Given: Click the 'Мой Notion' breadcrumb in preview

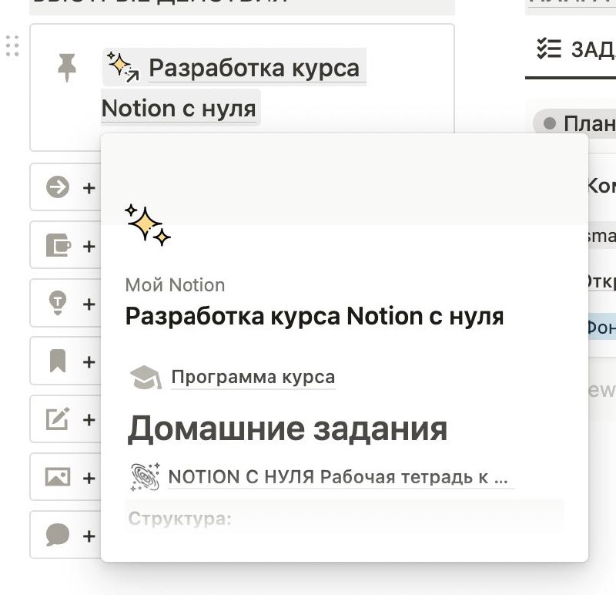Looking at the screenshot, I should coord(176,285).
